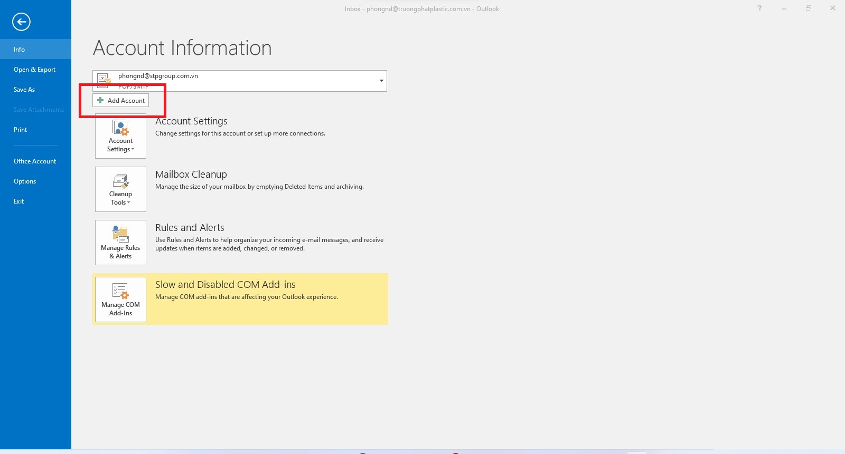
Task: Open the Open & Export menu
Action: pyautogui.click(x=34, y=69)
